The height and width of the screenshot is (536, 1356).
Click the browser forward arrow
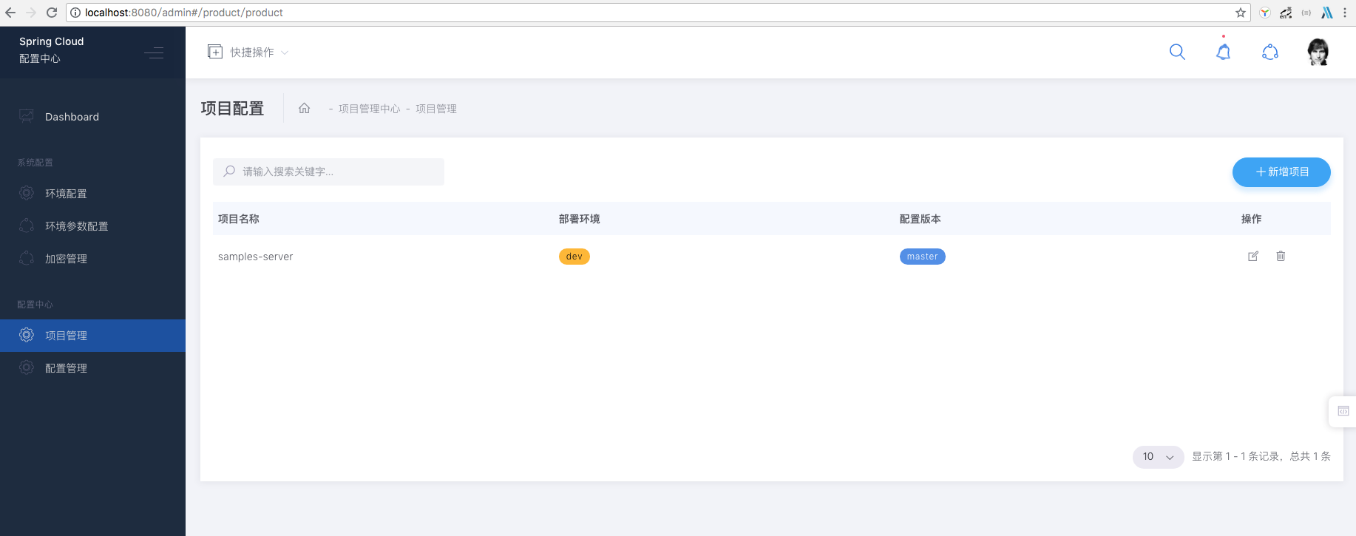[x=31, y=13]
